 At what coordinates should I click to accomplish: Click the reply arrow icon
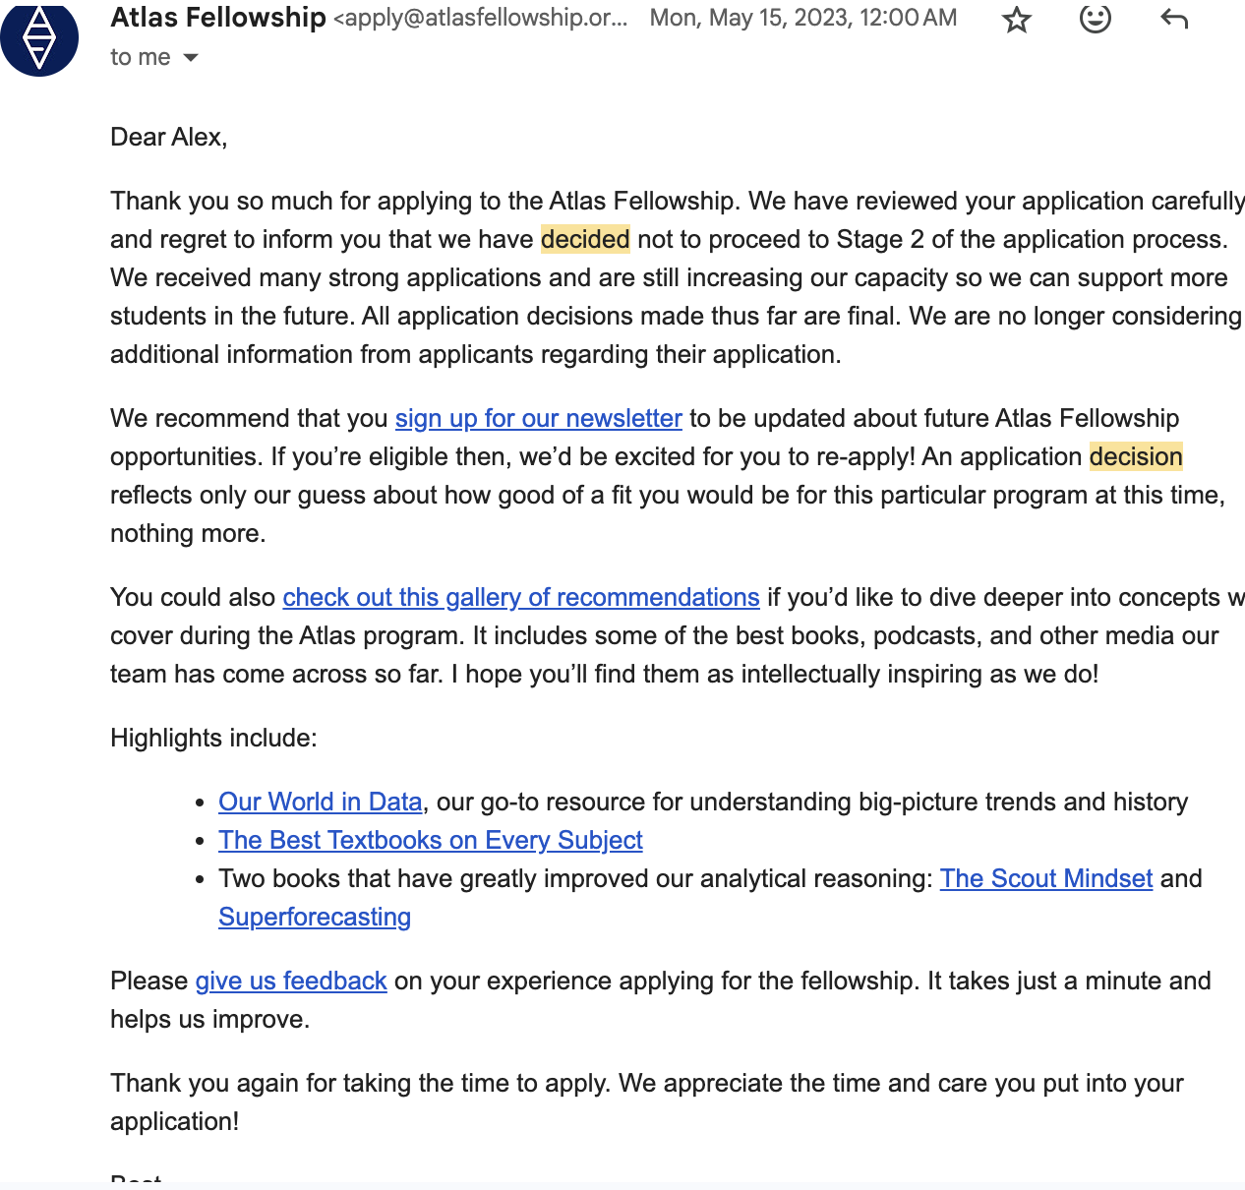1174,19
